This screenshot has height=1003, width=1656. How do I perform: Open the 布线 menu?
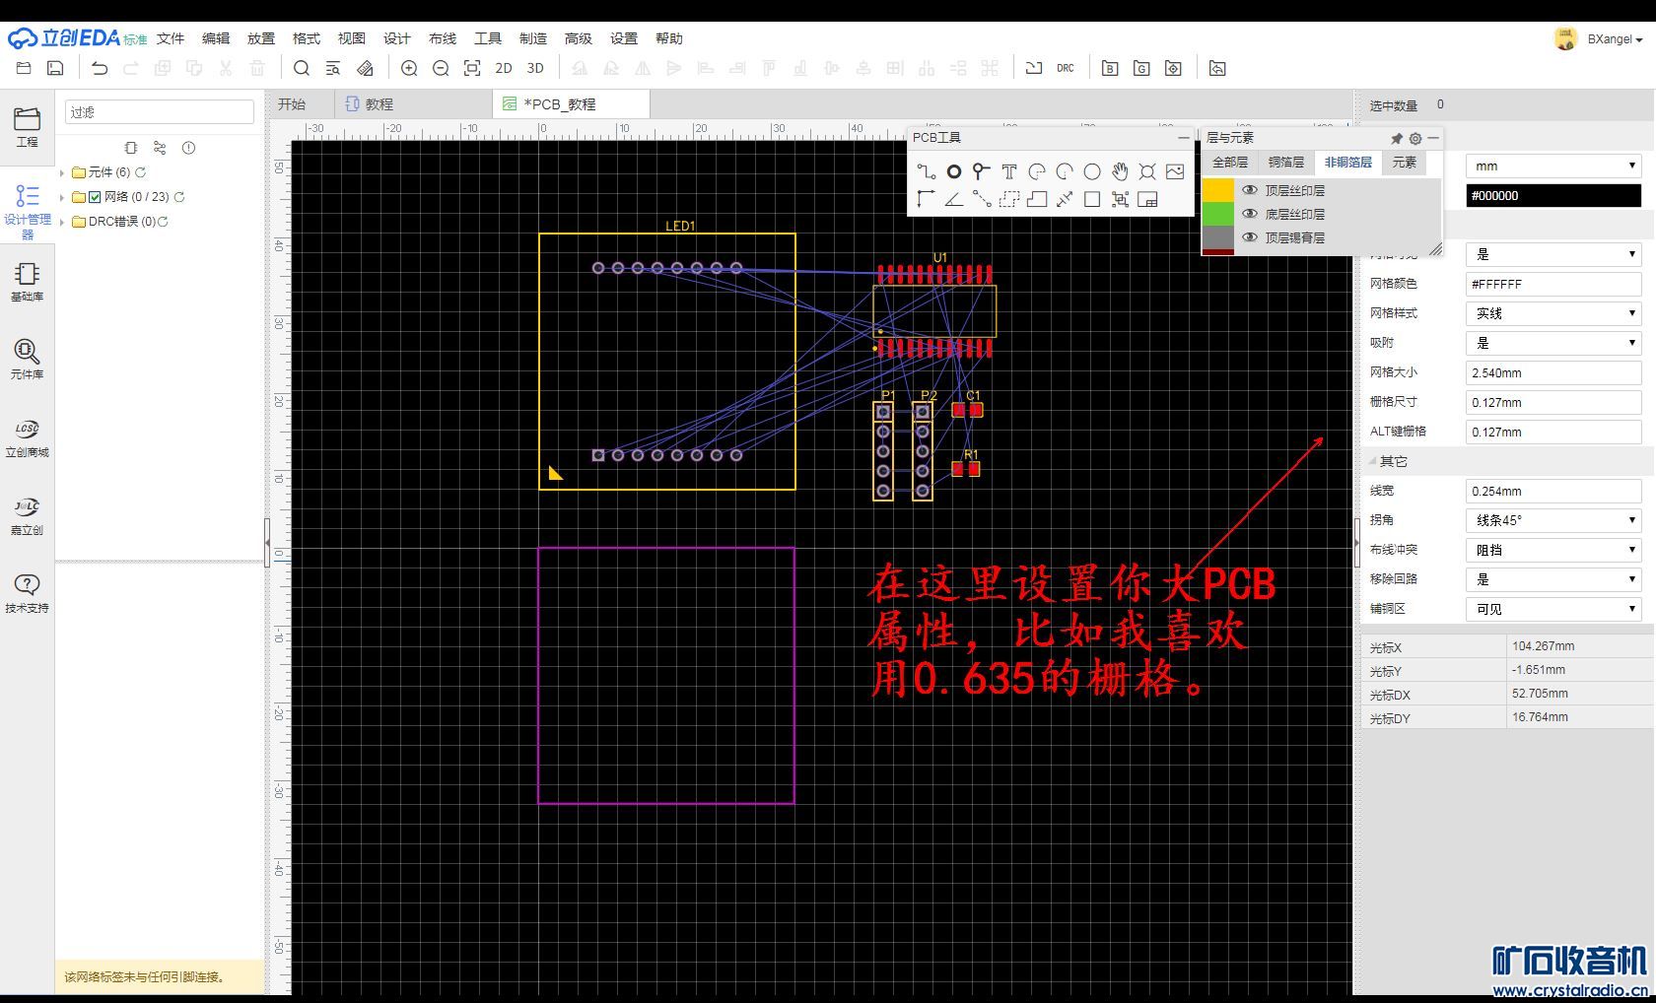[443, 38]
